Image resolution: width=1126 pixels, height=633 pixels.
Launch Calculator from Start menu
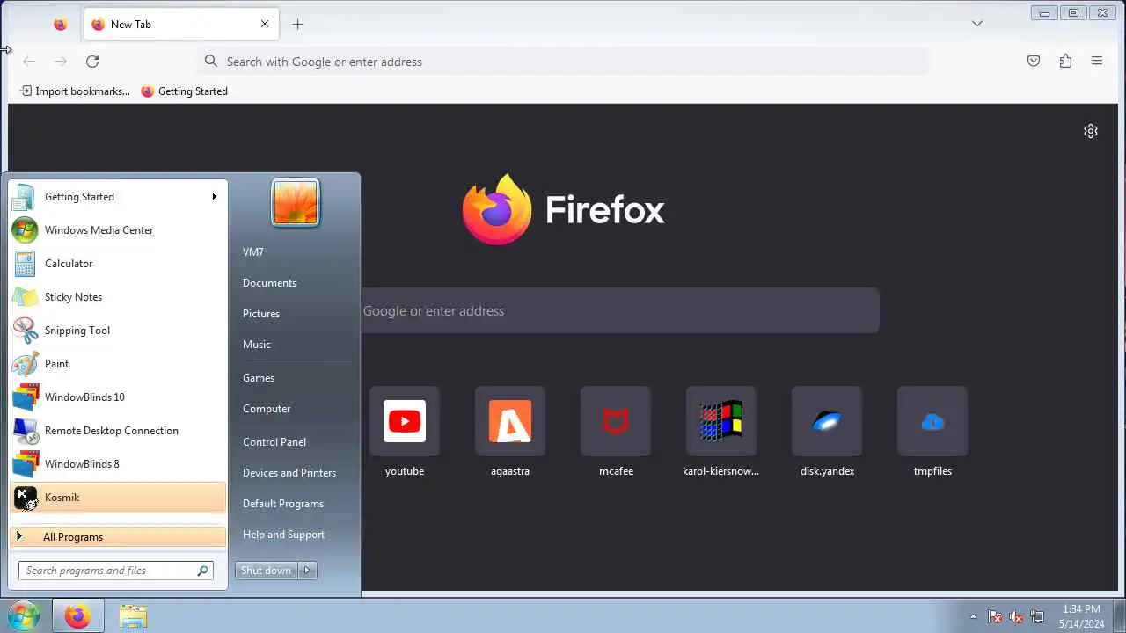click(118, 264)
